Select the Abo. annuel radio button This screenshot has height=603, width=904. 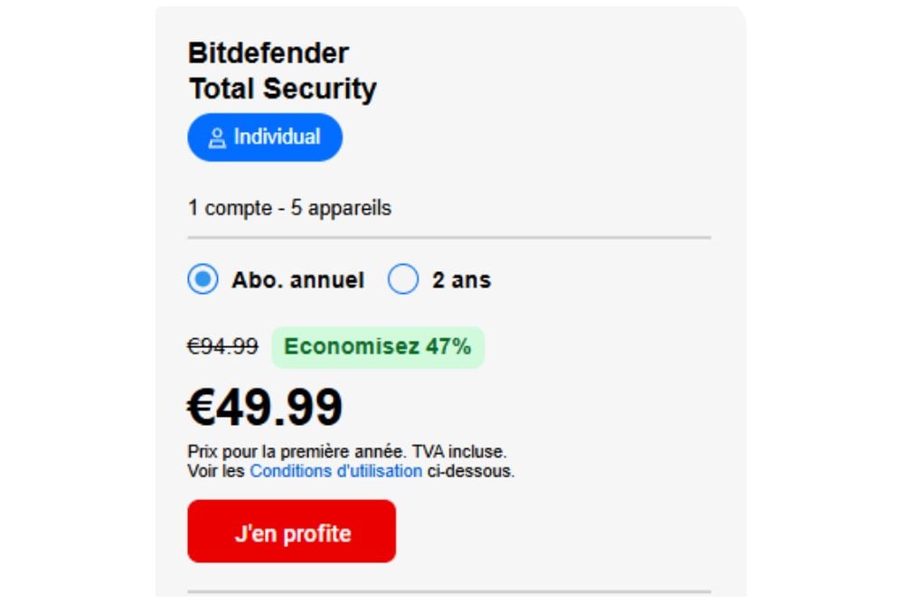[202, 280]
